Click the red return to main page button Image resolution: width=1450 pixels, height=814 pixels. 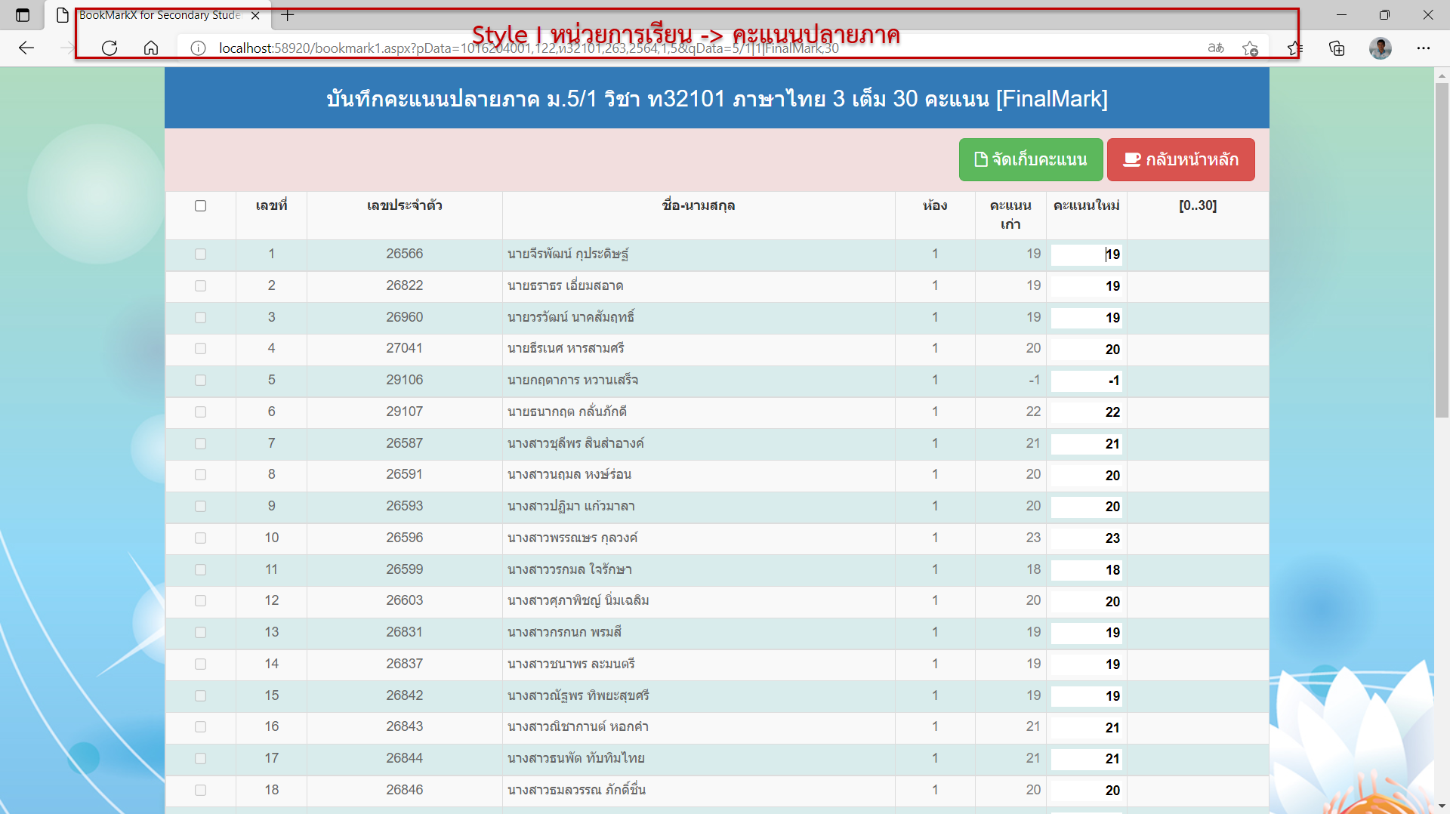pos(1181,159)
